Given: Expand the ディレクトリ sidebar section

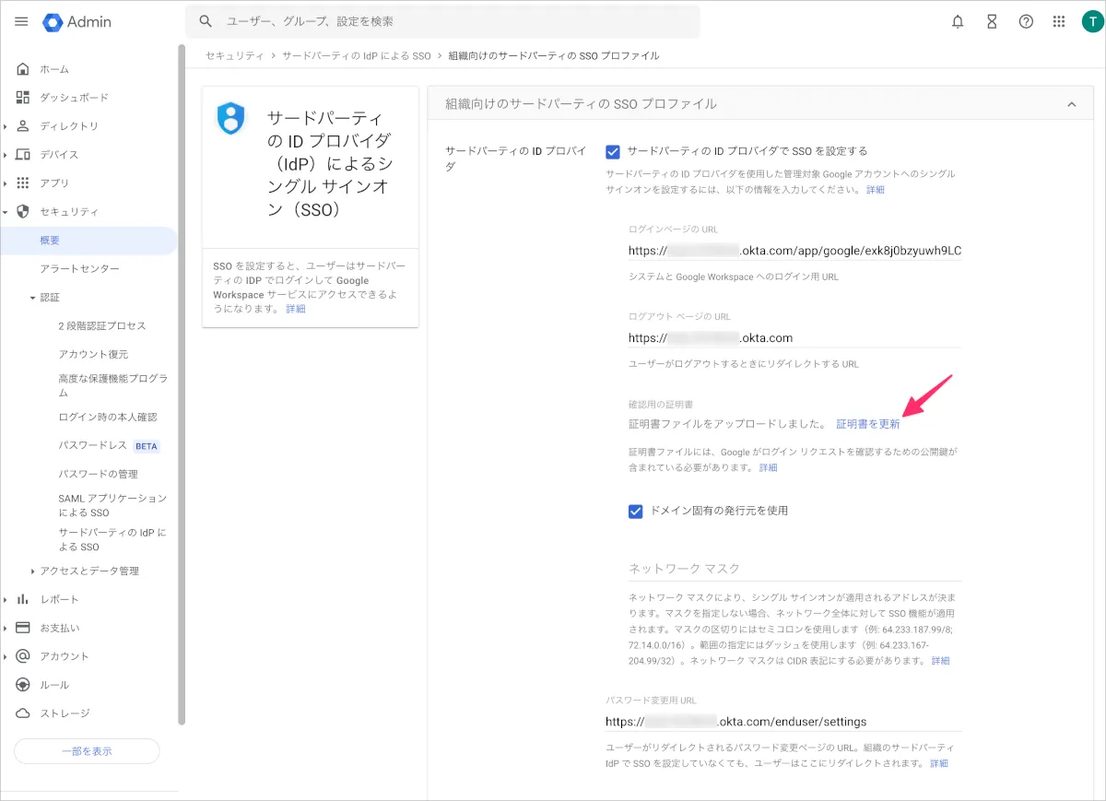Looking at the screenshot, I should click(x=6, y=126).
